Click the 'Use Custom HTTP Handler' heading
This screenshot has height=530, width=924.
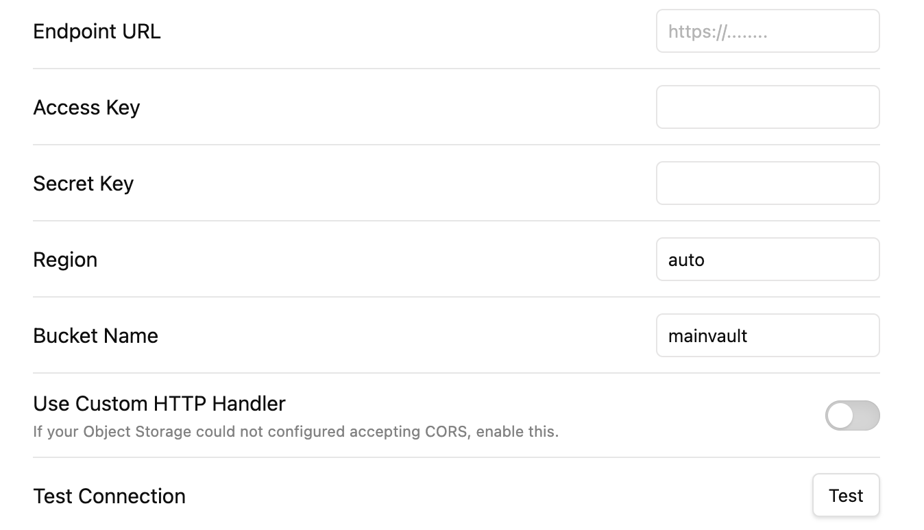point(159,404)
